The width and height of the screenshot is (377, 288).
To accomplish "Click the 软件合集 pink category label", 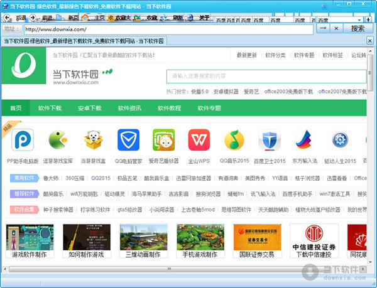I will (x=25, y=210).
